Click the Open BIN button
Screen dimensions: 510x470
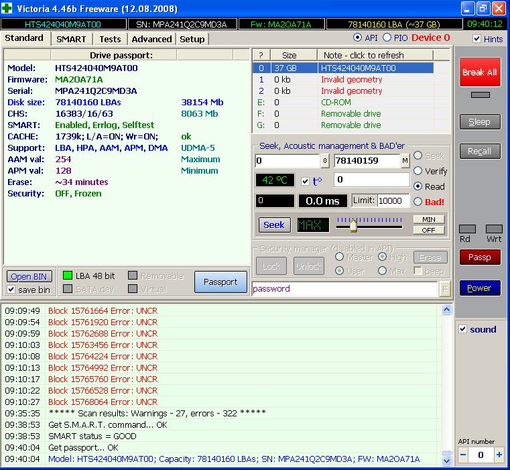[x=29, y=277]
